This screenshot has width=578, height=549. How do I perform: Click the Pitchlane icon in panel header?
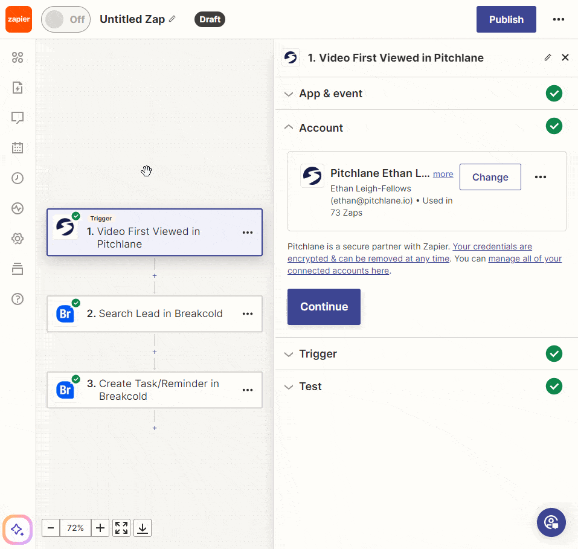pos(291,57)
